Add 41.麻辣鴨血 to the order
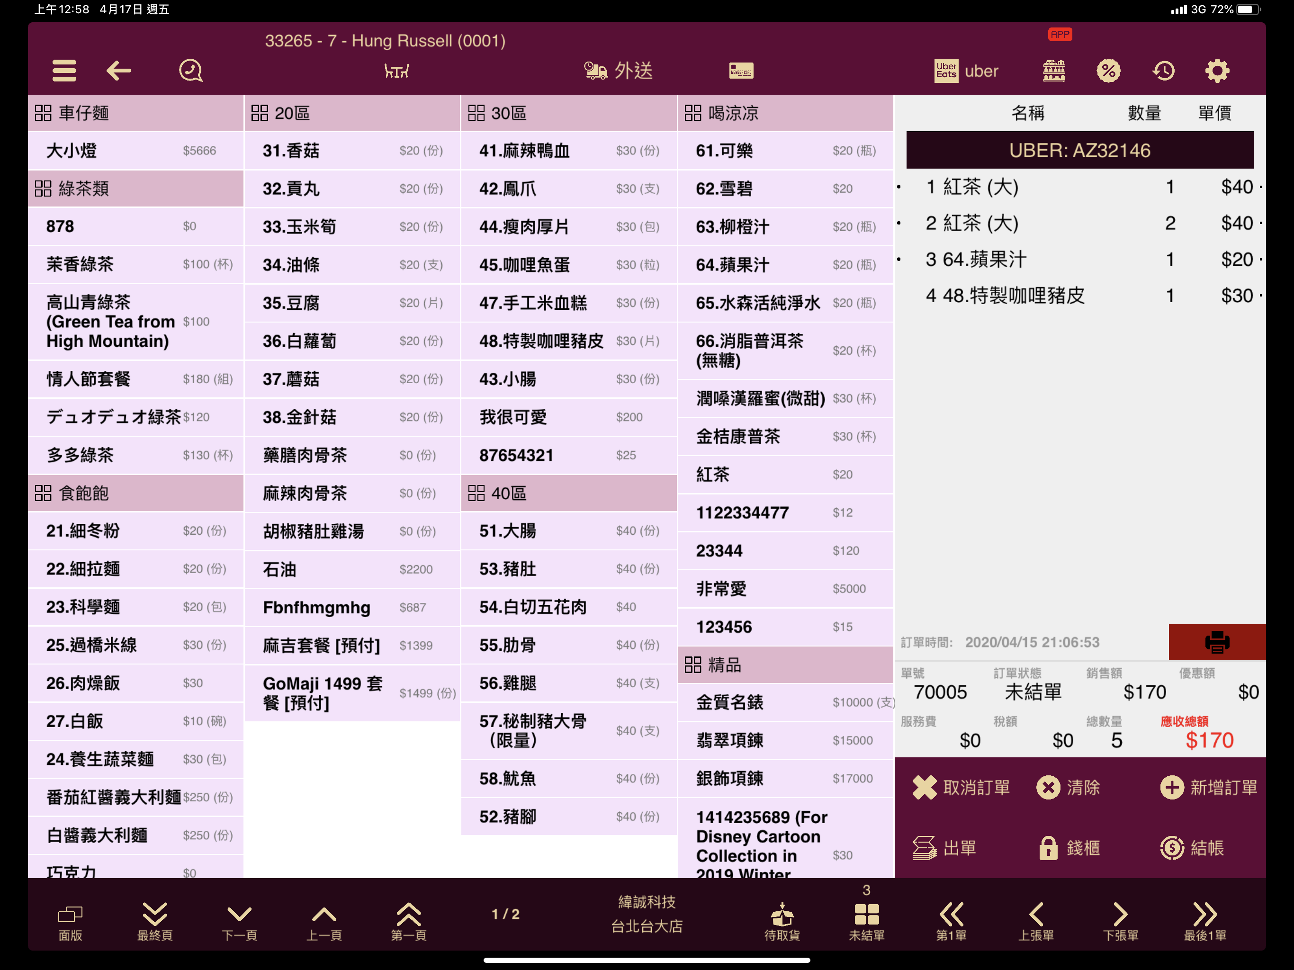Viewport: 1294px width, 970px height. [x=568, y=151]
